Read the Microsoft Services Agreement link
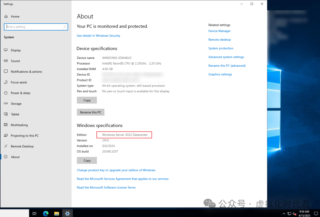 [123, 179]
